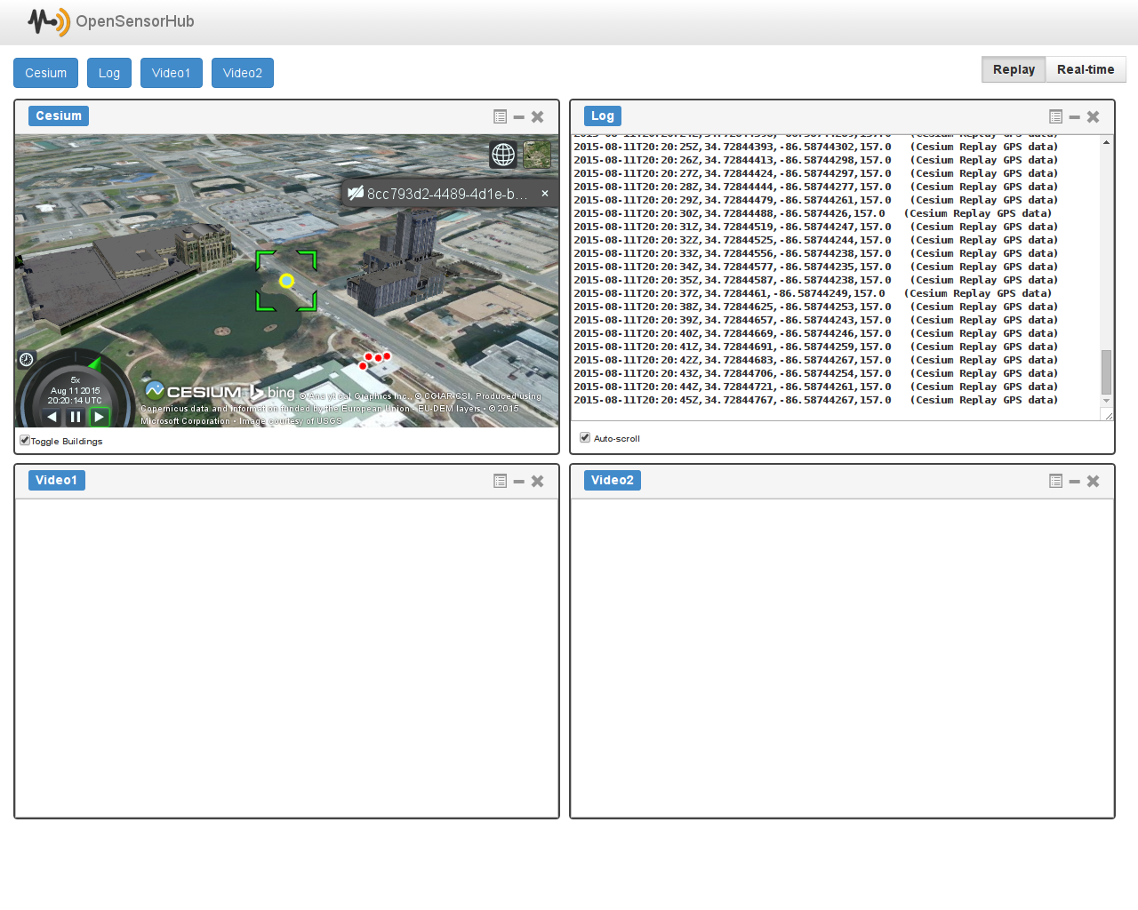The width and height of the screenshot is (1138, 910).
Task: Select the Replay mode button
Action: point(1014,69)
